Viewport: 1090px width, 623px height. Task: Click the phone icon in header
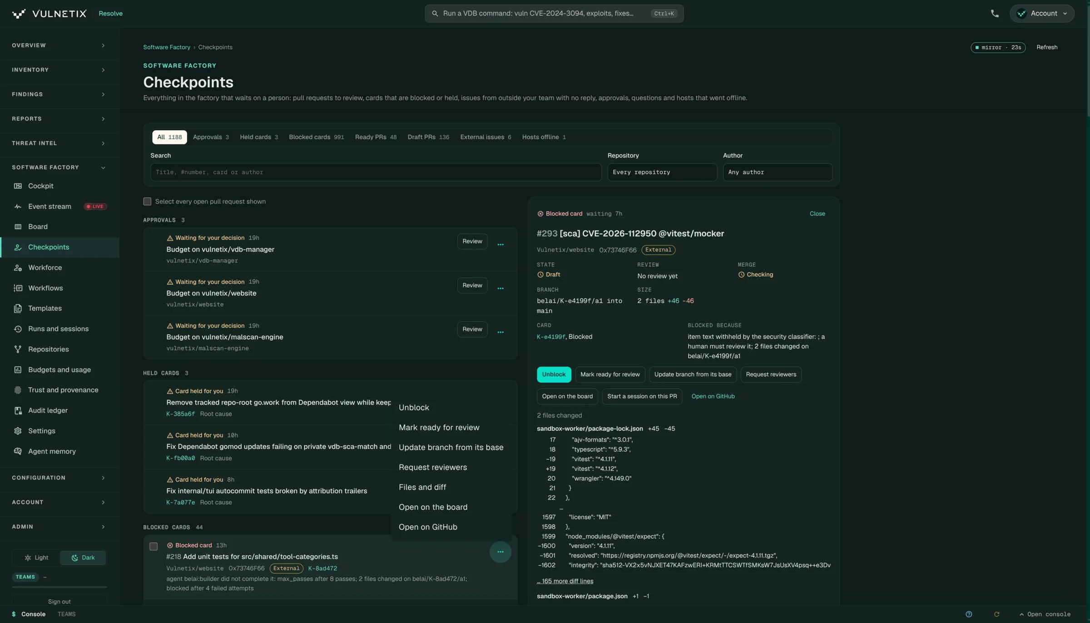pyautogui.click(x=995, y=14)
